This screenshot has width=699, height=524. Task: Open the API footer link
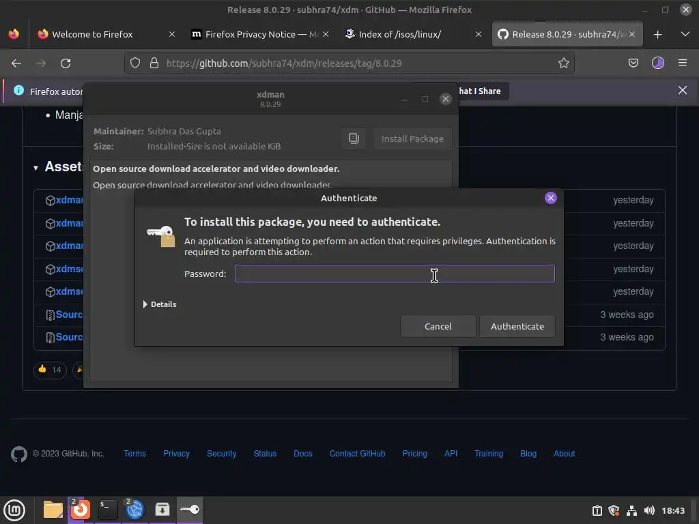[x=451, y=454]
